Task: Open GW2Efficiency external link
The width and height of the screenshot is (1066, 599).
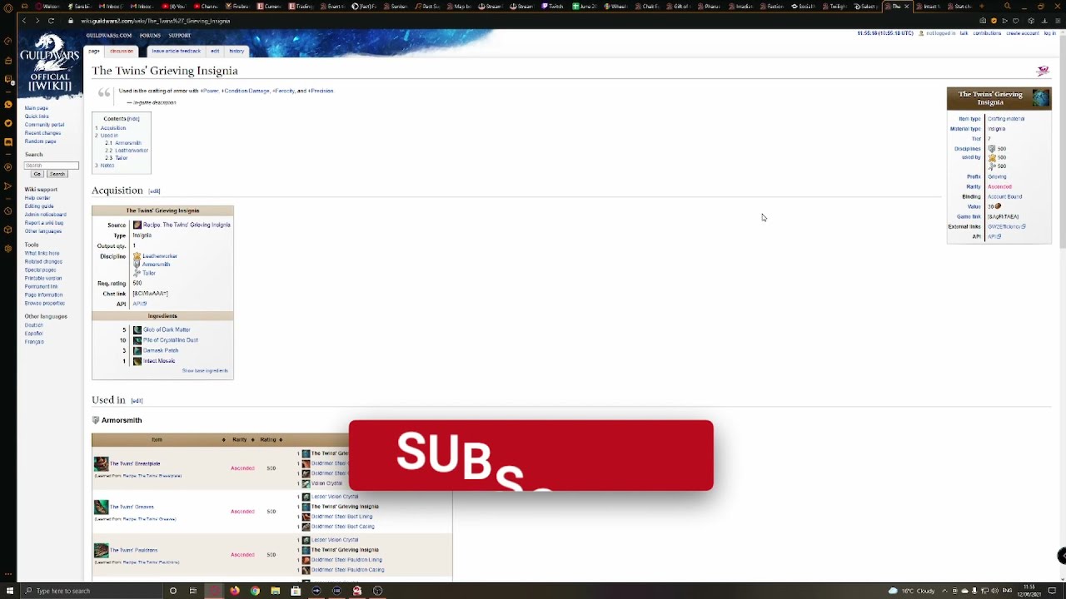Action: [x=1007, y=226]
